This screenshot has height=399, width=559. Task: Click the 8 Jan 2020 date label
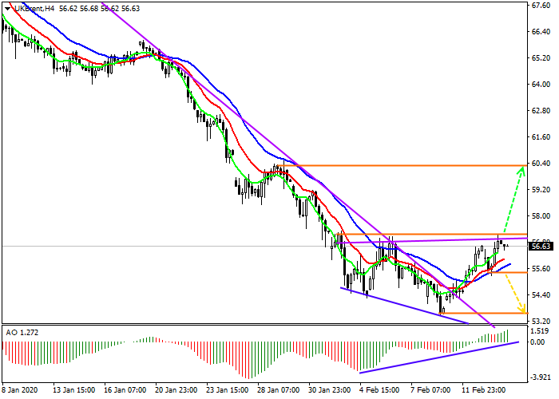coord(20,391)
